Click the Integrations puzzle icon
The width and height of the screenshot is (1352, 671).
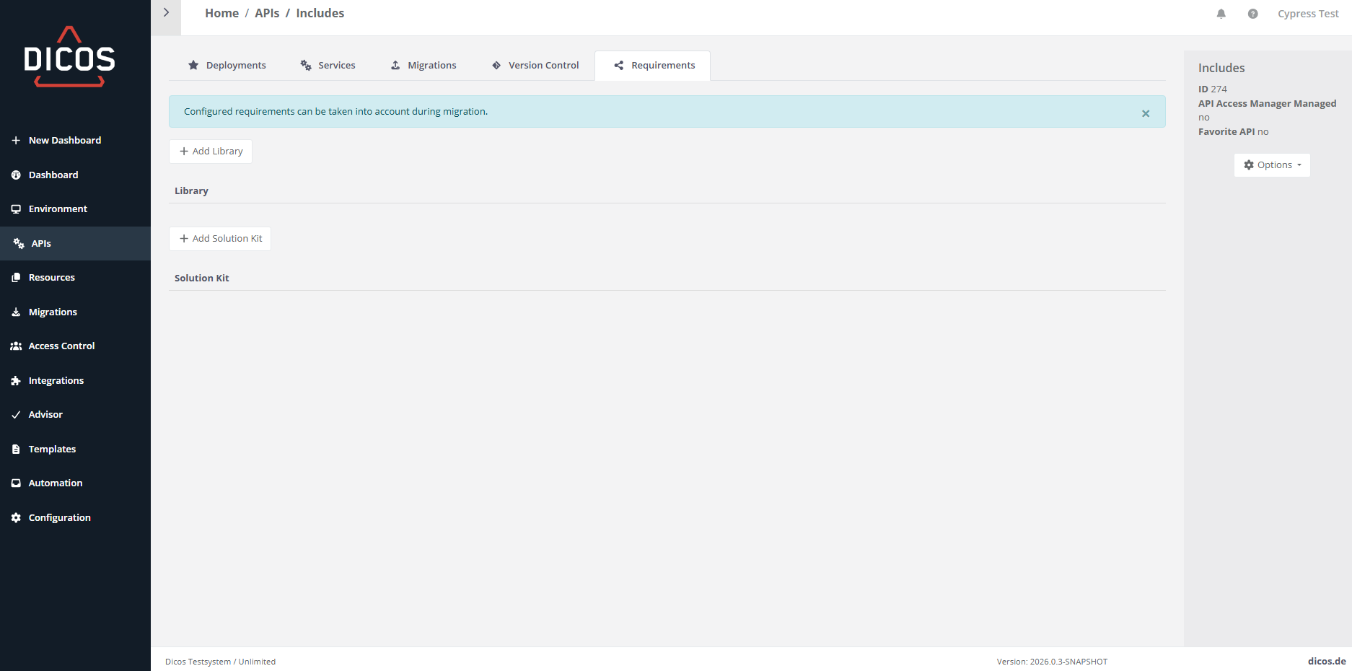[x=16, y=381]
